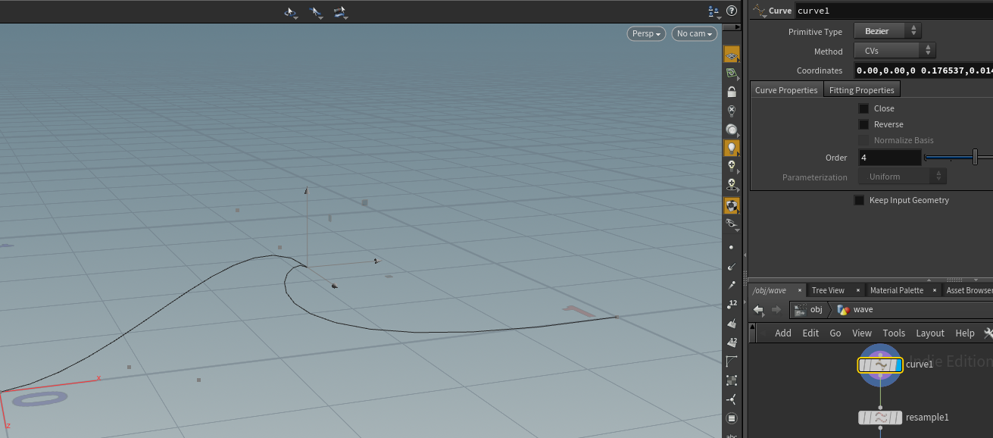993x438 pixels.
Task: Click the network back arrow
Action: click(x=758, y=309)
